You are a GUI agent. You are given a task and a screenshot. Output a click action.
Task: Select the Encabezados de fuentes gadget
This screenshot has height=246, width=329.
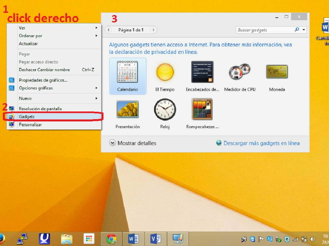pos(202,72)
